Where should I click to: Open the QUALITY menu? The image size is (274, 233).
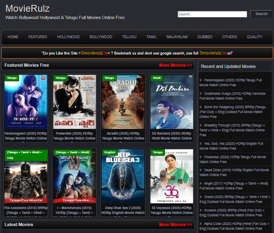pyautogui.click(x=254, y=37)
